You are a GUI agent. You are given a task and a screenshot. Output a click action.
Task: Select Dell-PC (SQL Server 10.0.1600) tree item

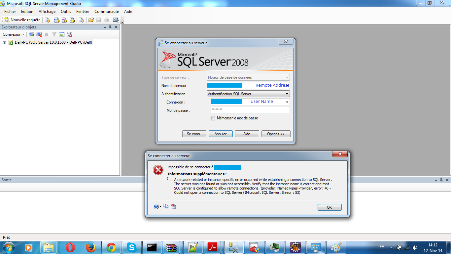point(53,42)
